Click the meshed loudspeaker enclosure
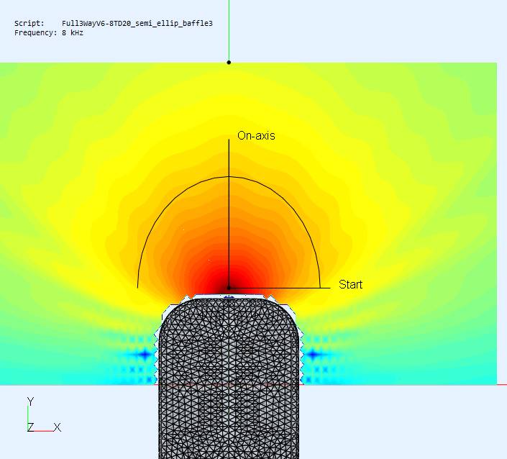Screen dimensions: 507x459 229,377
